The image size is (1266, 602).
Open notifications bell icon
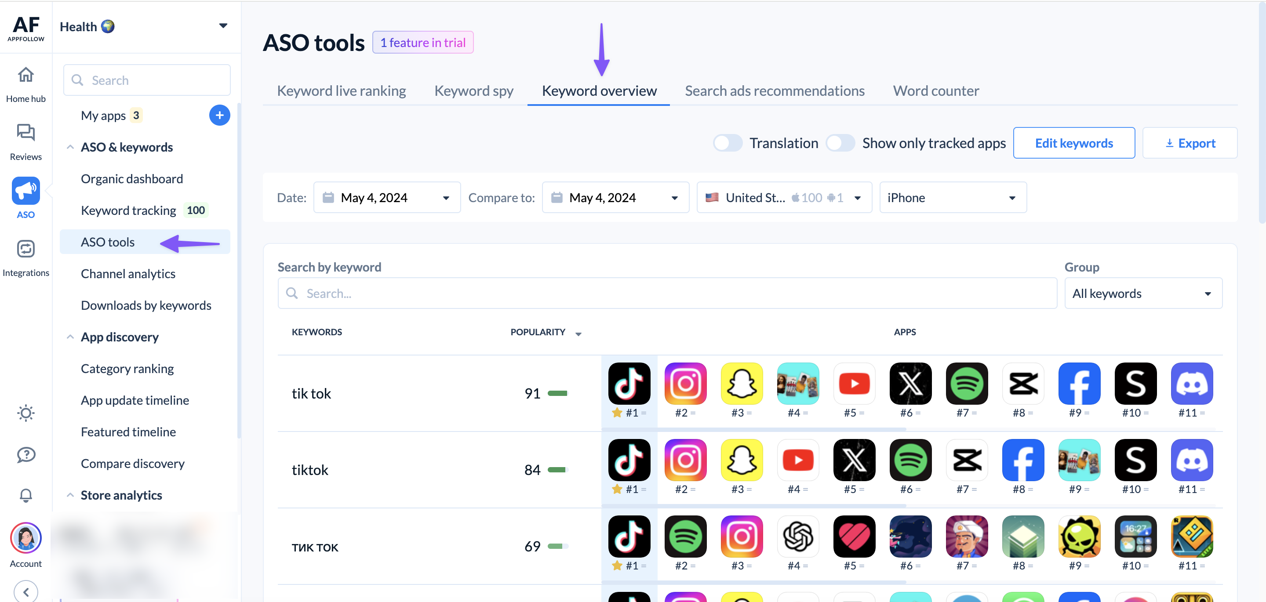point(25,495)
